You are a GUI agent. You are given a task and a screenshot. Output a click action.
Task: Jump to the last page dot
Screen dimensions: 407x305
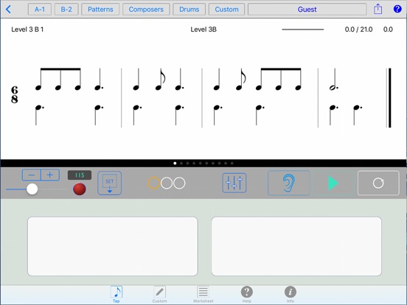point(232,163)
